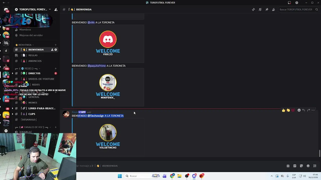Open the gift Nitro icon

click(x=288, y=166)
